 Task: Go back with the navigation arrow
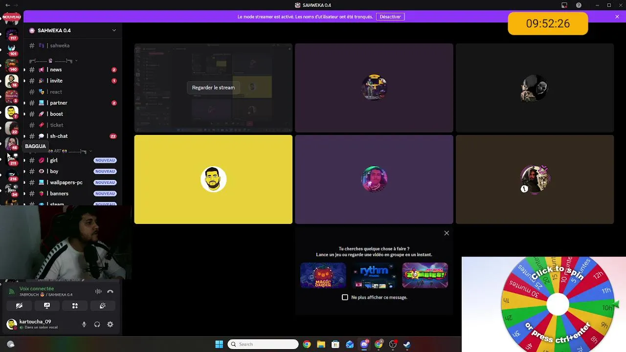(7, 5)
